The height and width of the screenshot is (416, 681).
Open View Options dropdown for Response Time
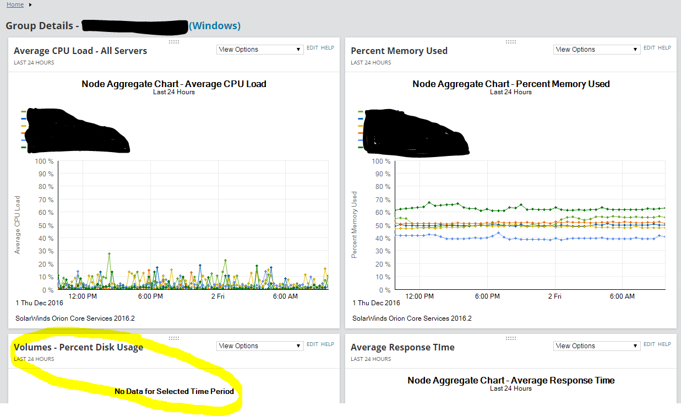597,346
